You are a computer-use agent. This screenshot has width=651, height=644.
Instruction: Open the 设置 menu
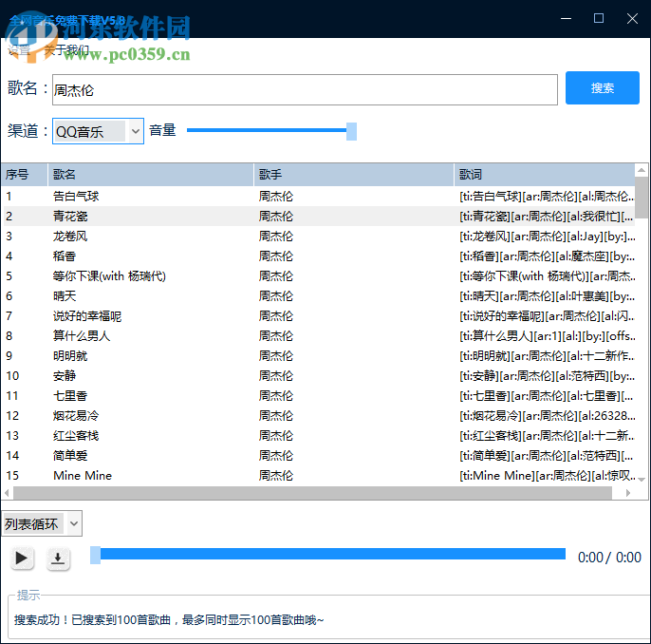coord(19,50)
